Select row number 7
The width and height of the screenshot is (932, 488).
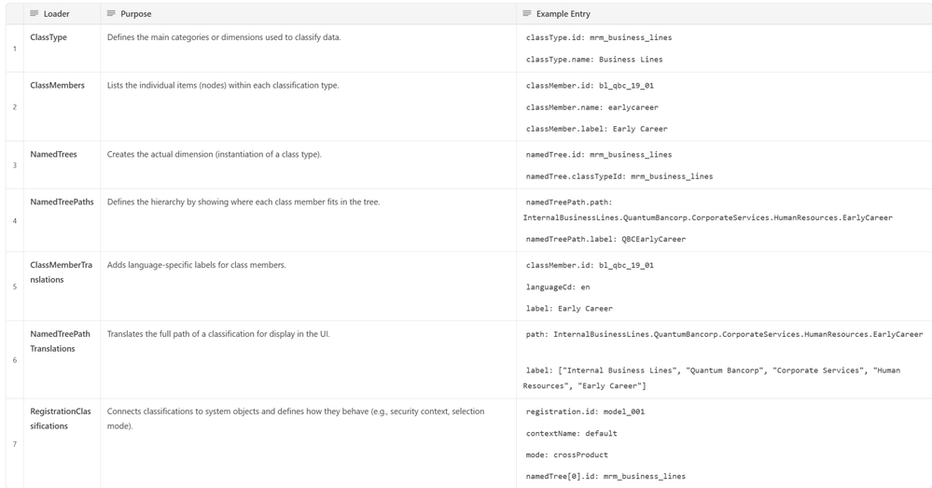[x=14, y=443]
